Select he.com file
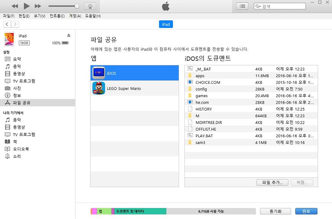The image size is (332, 219). pos(251,102)
